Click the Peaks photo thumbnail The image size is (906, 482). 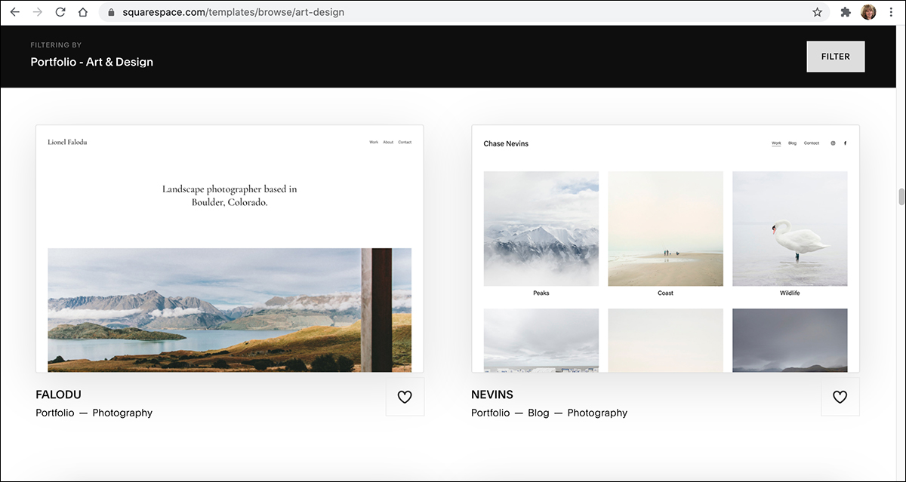point(541,229)
